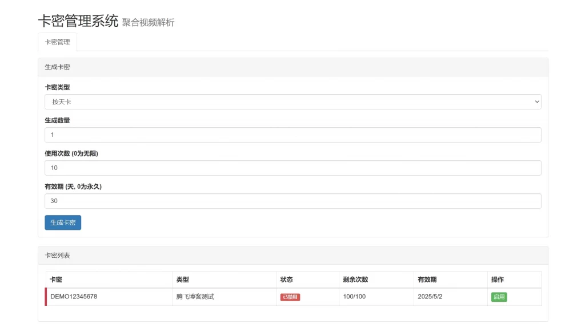Click the 有效期 input showing 30
The width and height of the screenshot is (585, 332).
coord(292,201)
